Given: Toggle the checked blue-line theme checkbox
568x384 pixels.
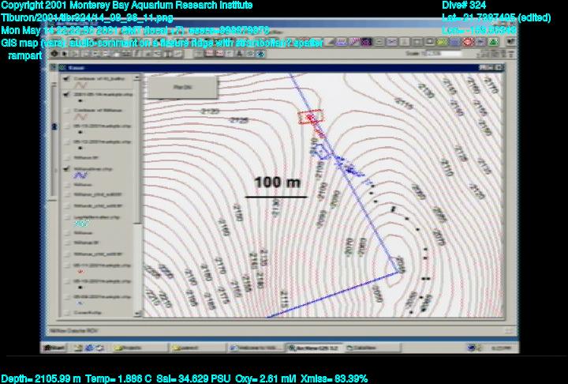Looking at the screenshot, I should (65, 170).
